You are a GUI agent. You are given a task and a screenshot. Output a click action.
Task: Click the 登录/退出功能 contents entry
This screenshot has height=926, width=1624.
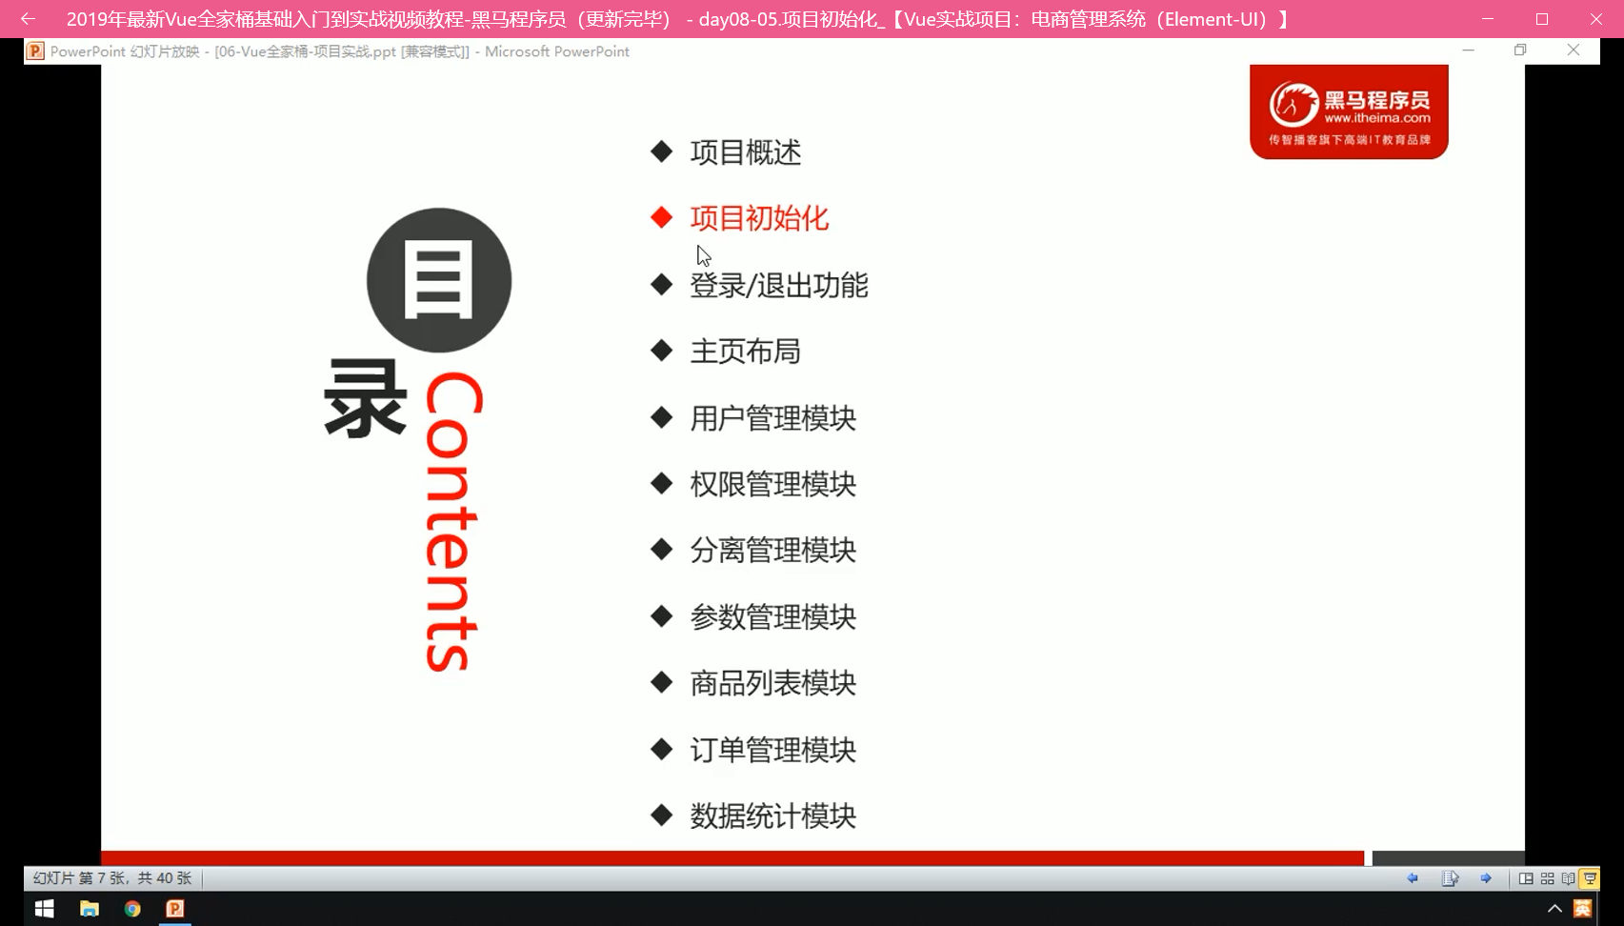pos(778,285)
